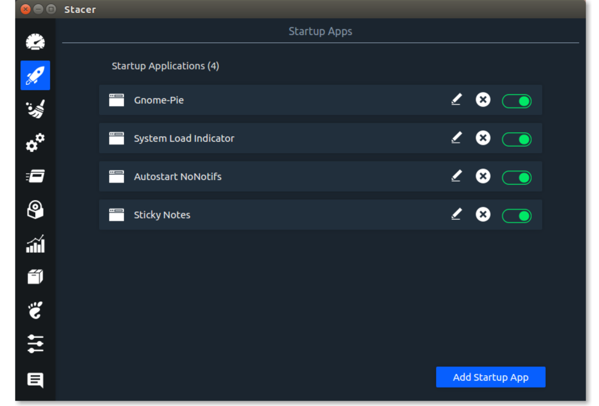This screenshot has height=406, width=599.
Task: Turn off Autostart NoNotifs toggle
Action: [517, 177]
